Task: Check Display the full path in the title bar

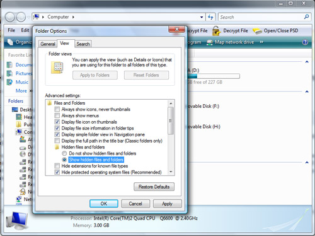Action: point(57,141)
